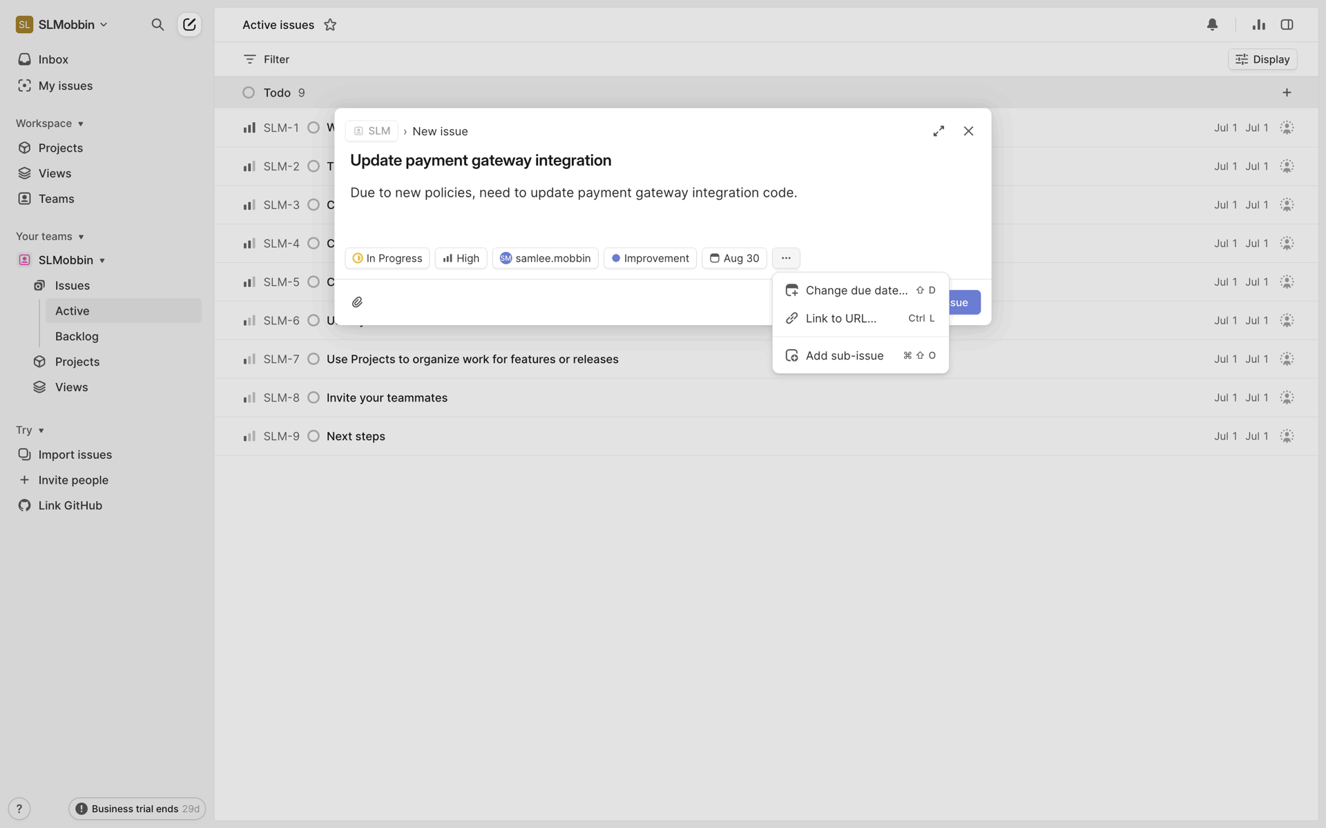
Task: Open Teams in sidebar
Action: (x=56, y=199)
